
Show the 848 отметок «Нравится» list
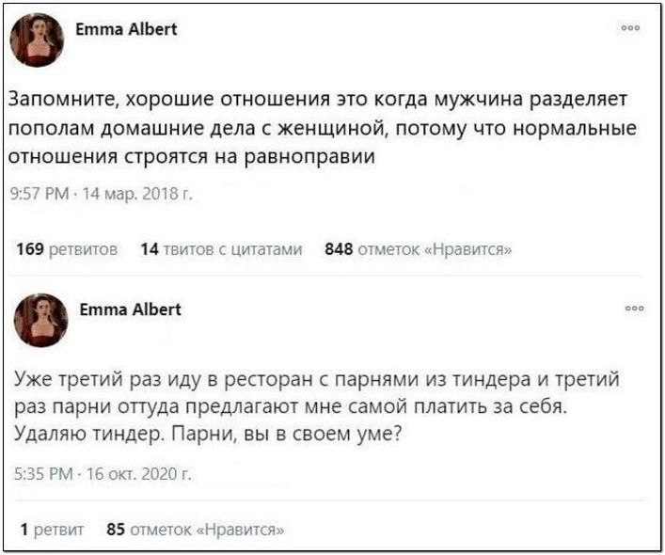click(419, 249)
